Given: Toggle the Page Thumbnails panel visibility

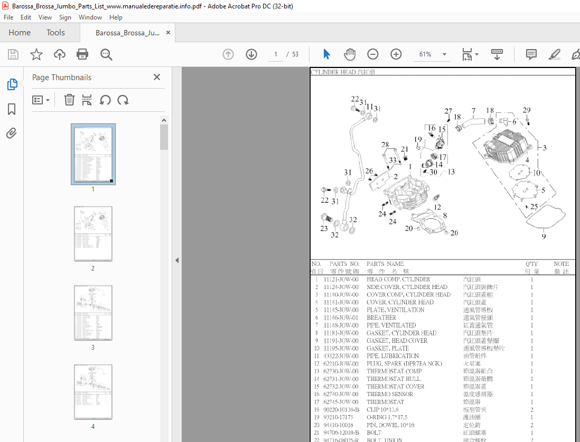Looking at the screenshot, I should point(12,84).
